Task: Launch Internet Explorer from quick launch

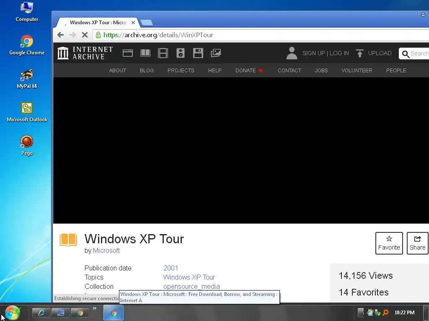Action: click(x=41, y=313)
